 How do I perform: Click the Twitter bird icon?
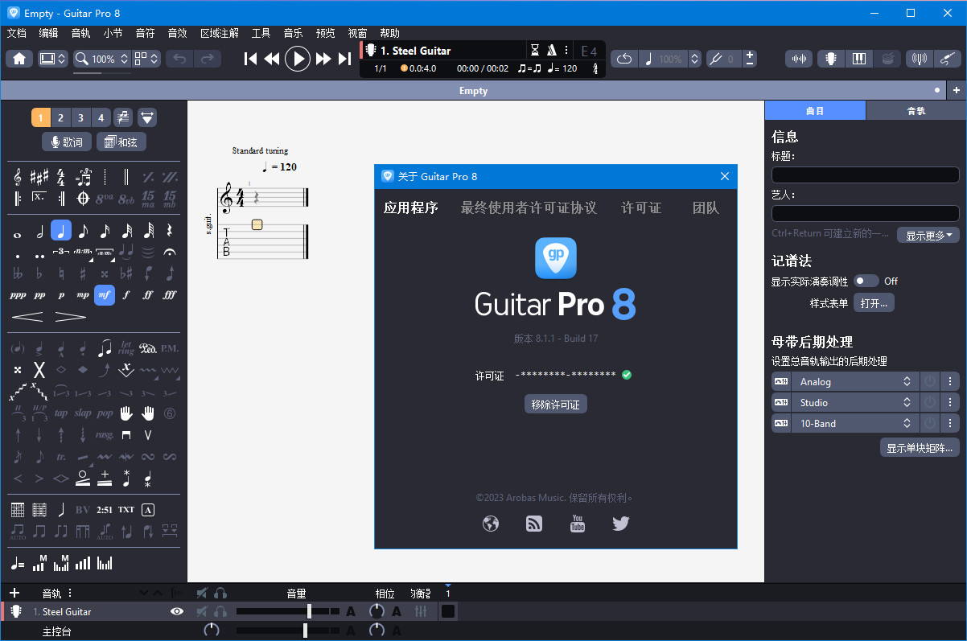tap(620, 524)
